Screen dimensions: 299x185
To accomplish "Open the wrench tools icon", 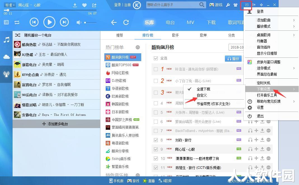I will pyautogui.click(x=228, y=5).
